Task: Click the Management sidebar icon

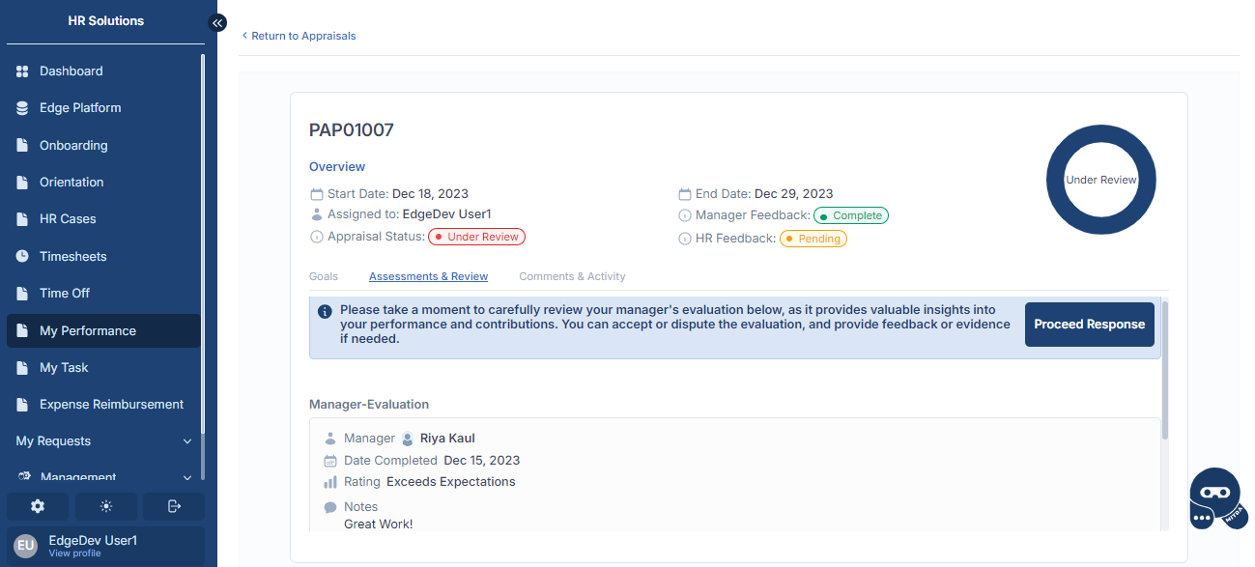Action: tap(26, 477)
